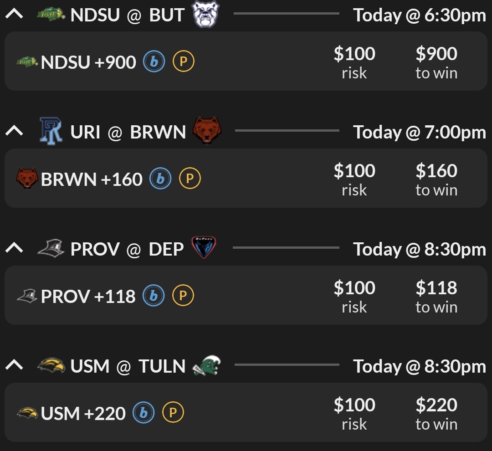Viewport: 492px width, 451px height.
Task: Click the Butler bulldog logo in header
Action: click(x=206, y=15)
